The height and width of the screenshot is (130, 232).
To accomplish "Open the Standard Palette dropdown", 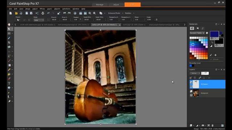I will coord(197,33).
